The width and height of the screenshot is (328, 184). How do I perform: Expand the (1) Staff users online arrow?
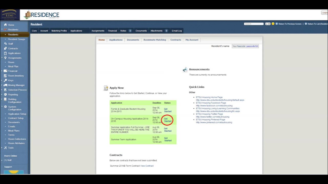click(x=2, y=160)
